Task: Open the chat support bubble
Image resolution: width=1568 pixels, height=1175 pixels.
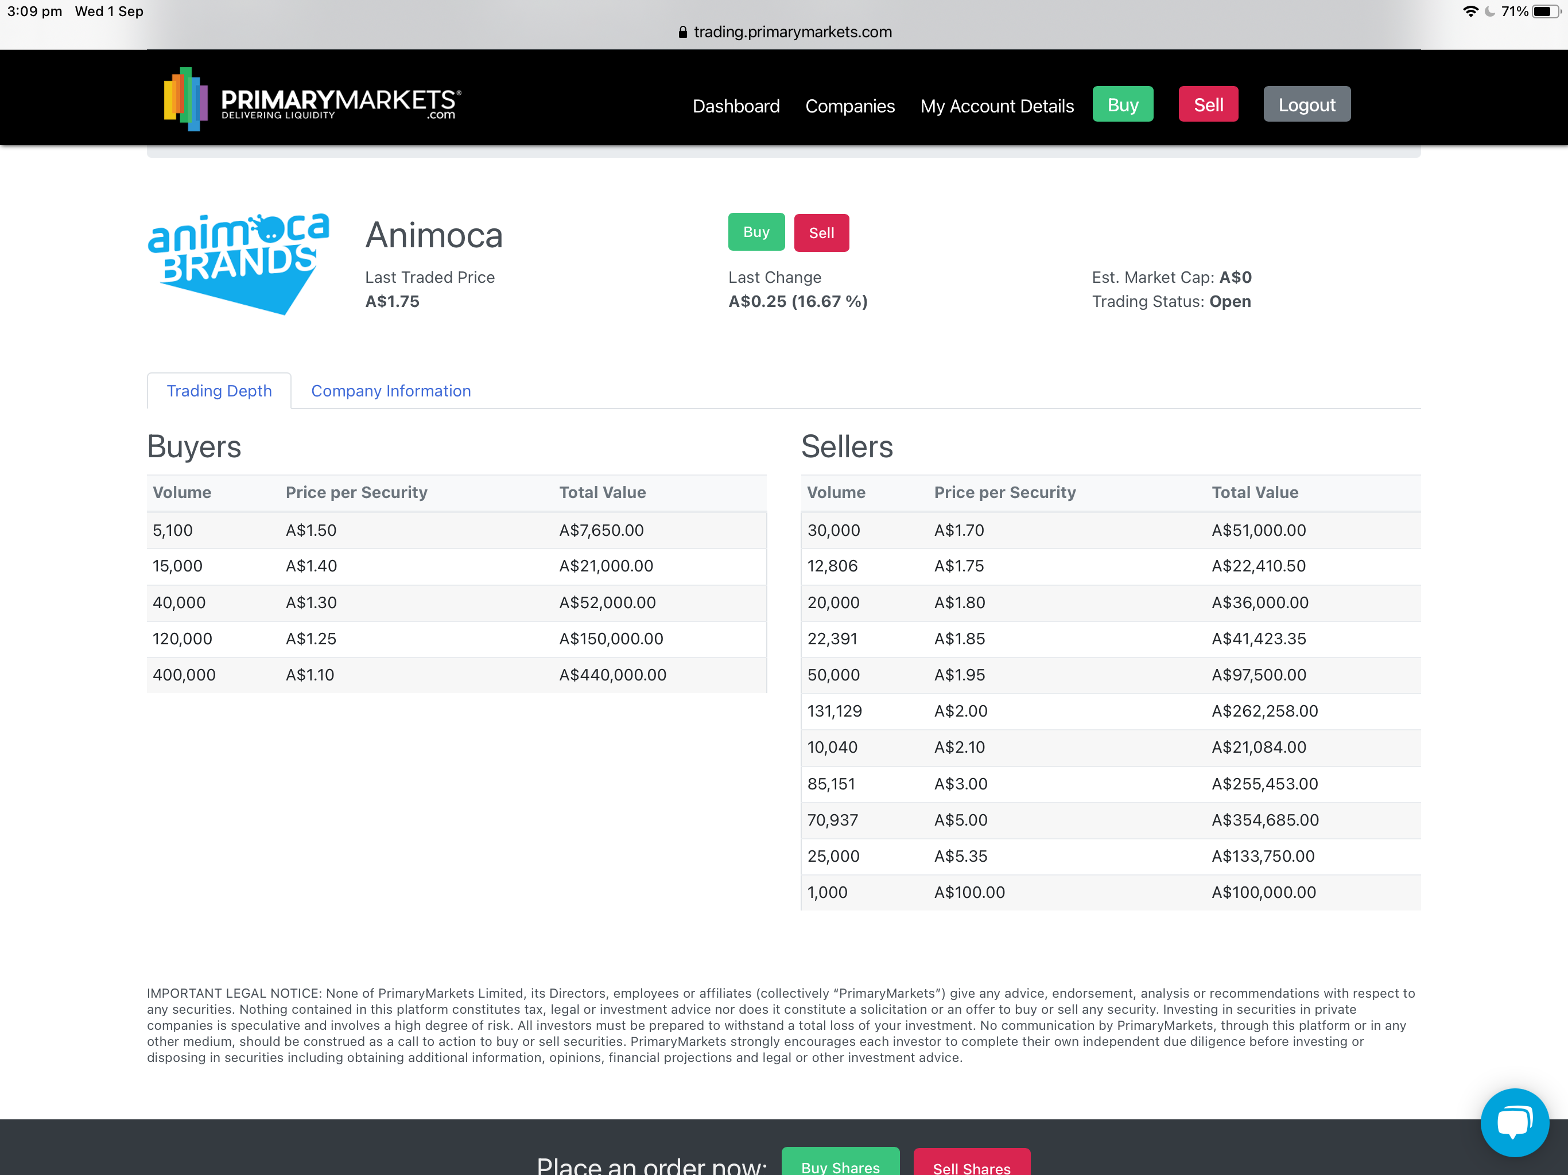Action: click(1514, 1122)
